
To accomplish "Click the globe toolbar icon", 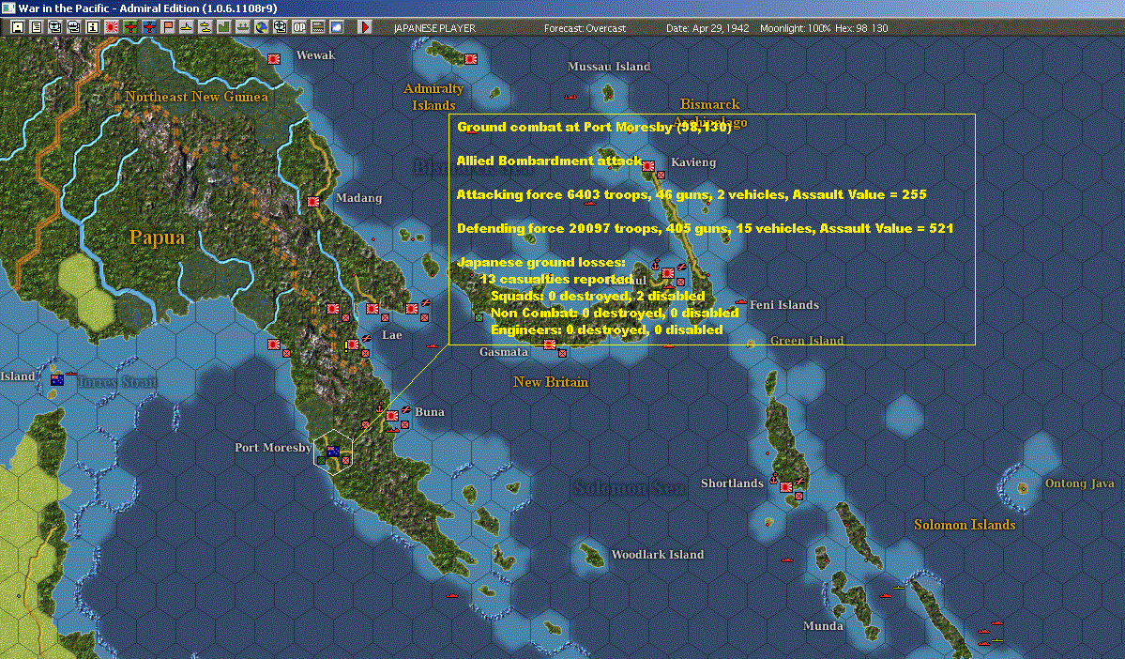I will coord(261,27).
